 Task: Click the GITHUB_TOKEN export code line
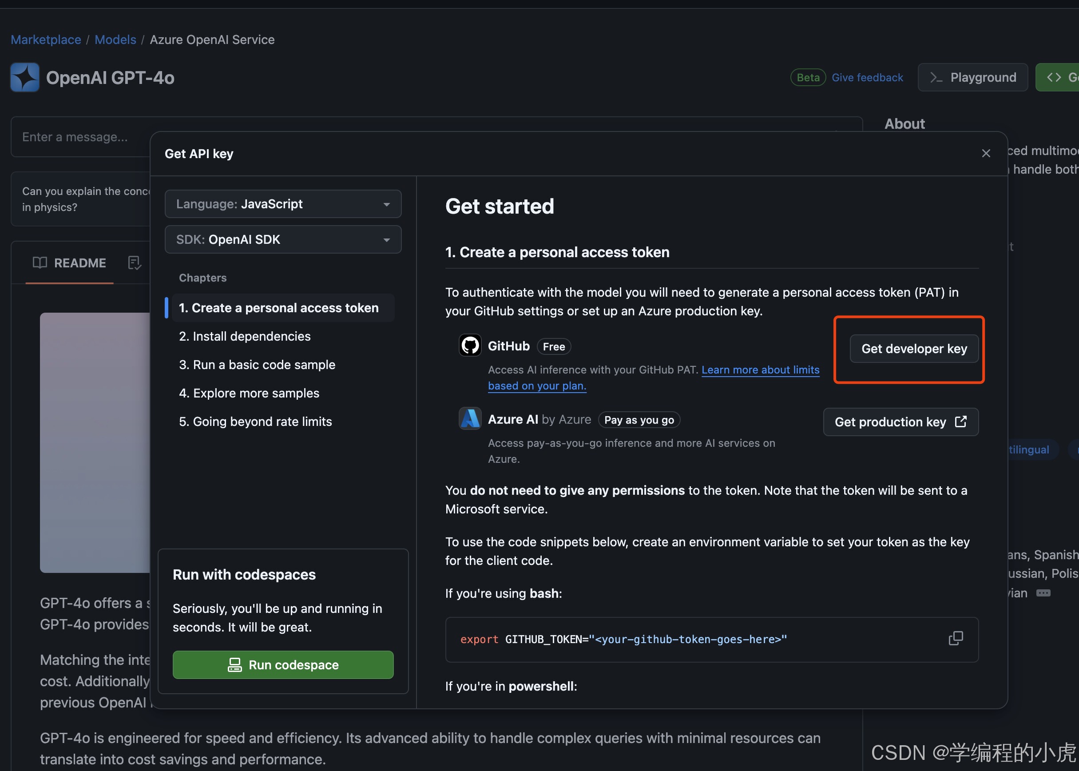[x=623, y=640]
